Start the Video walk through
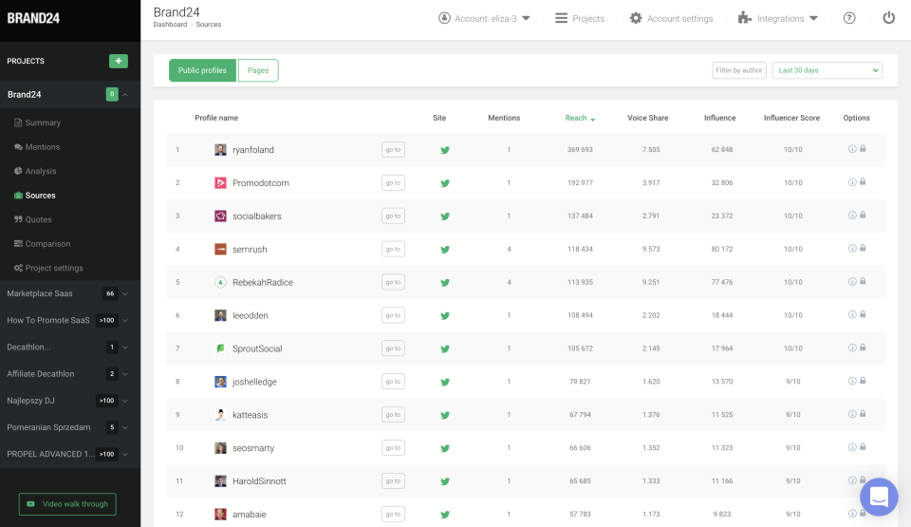Screen dimensions: 911x527 [67, 503]
